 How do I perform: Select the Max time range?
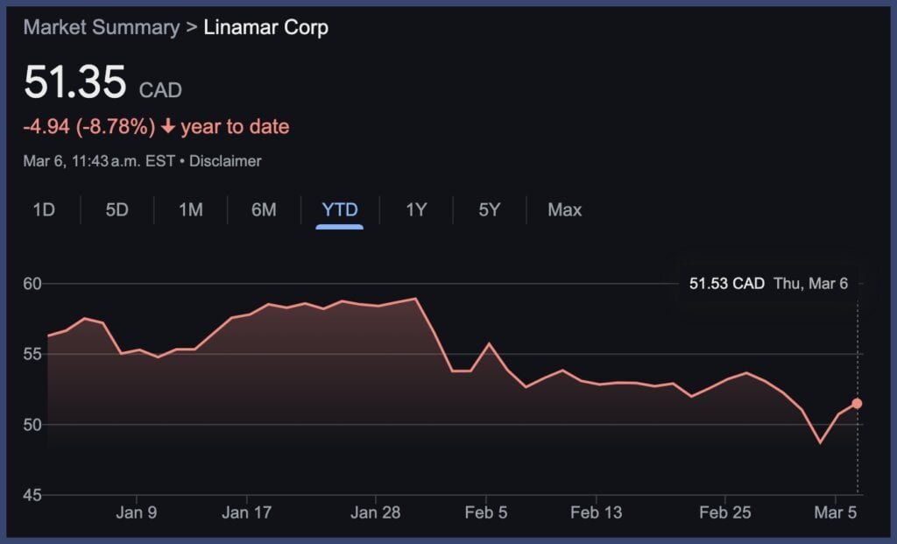coord(564,210)
